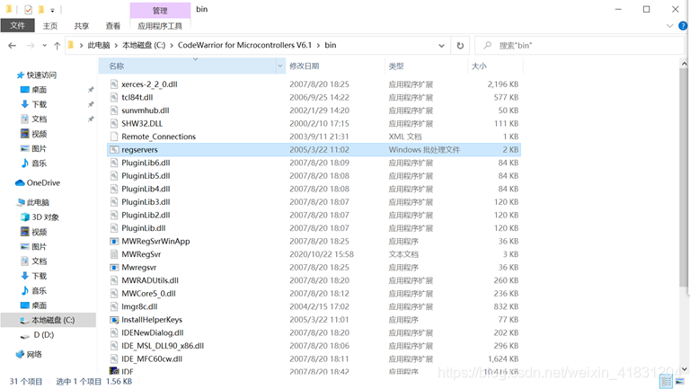Select the IDENewDialog.dll file icon
Screen dimensions: 690x389
pyautogui.click(x=114, y=332)
